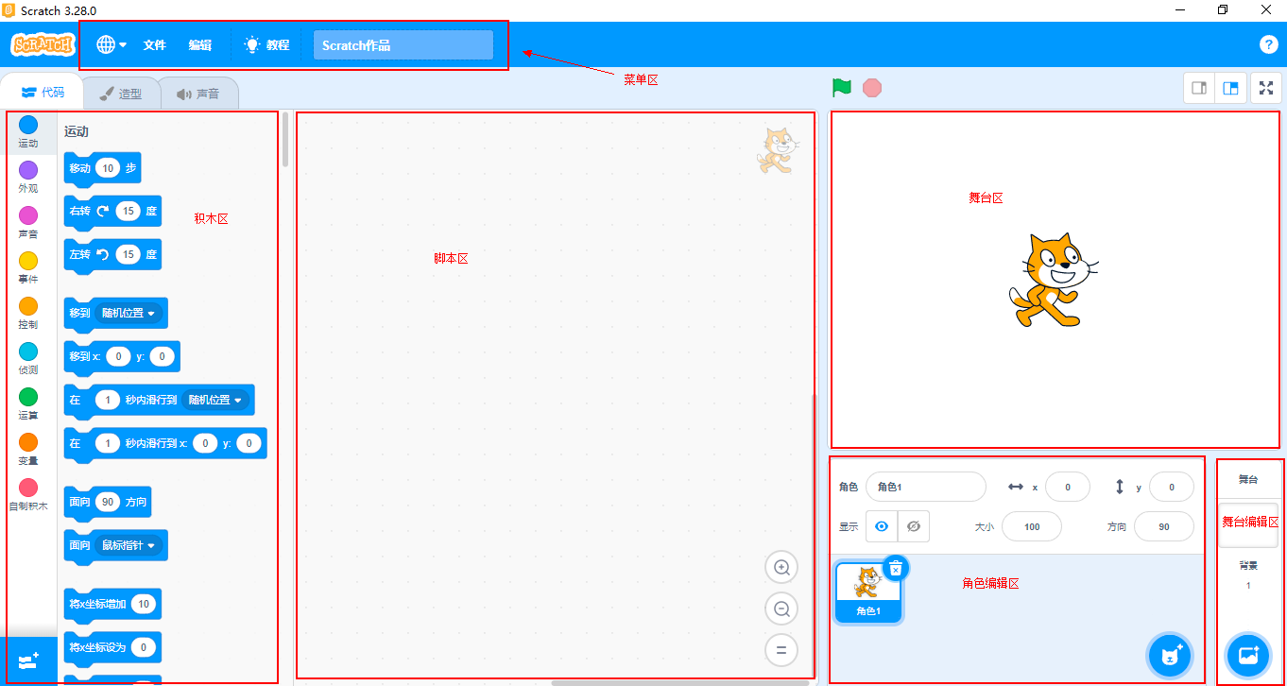Click the cat sprite on the stage
The height and width of the screenshot is (686, 1287).
coord(1053,281)
